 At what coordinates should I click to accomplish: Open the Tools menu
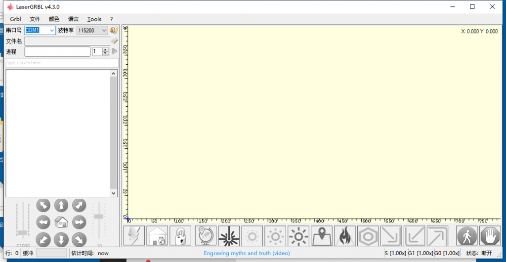[94, 19]
